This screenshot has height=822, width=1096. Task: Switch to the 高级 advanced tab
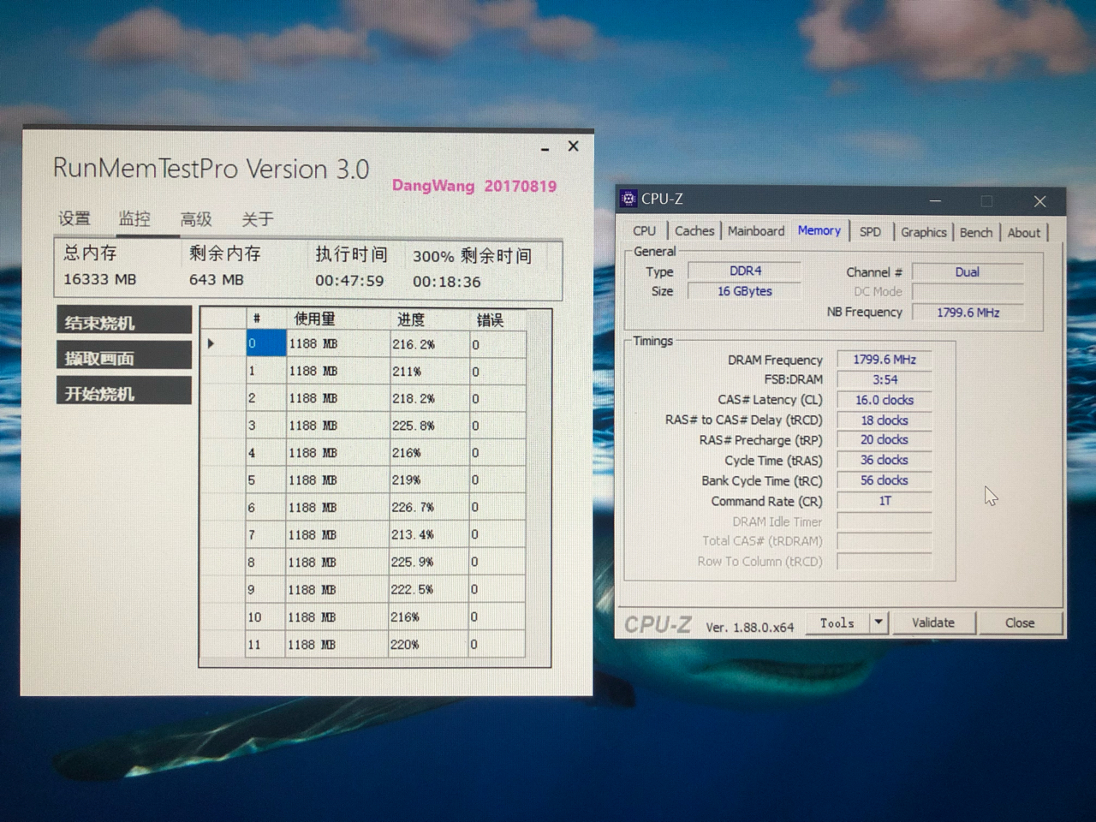pos(196,219)
